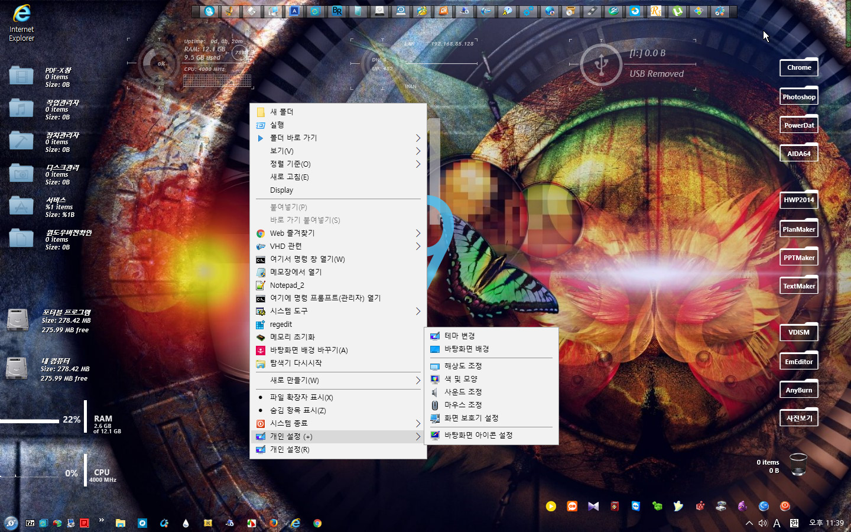Click the VDISM launcher button
851x532 pixels.
pos(799,332)
